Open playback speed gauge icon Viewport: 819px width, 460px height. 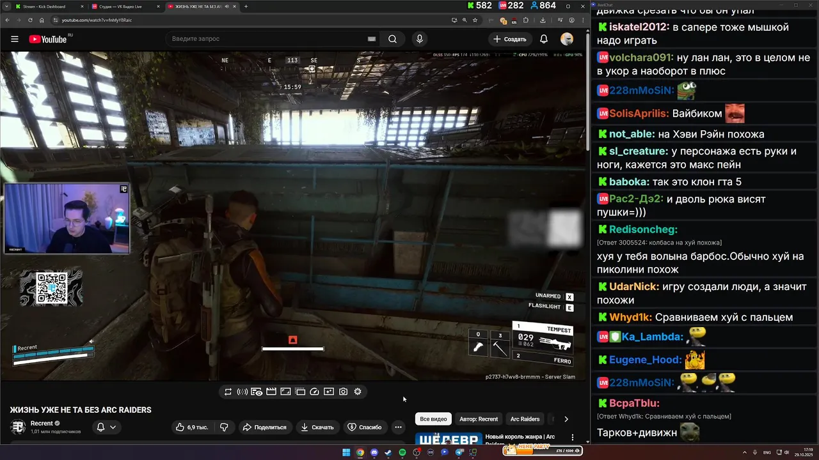coord(314,392)
